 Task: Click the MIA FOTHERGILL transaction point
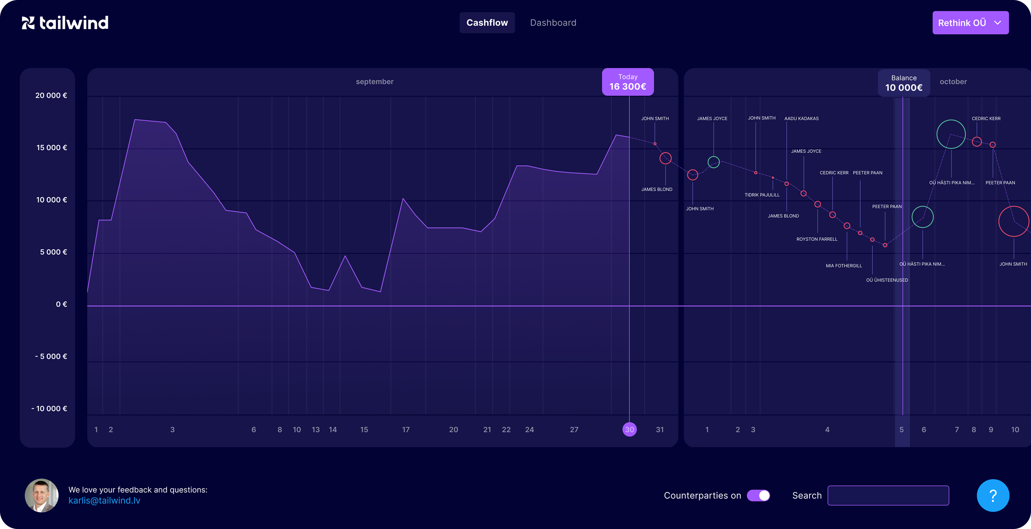click(x=847, y=226)
